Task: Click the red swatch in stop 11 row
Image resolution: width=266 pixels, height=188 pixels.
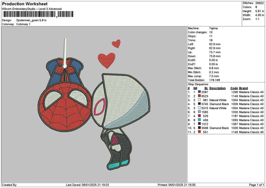Action: point(200,132)
